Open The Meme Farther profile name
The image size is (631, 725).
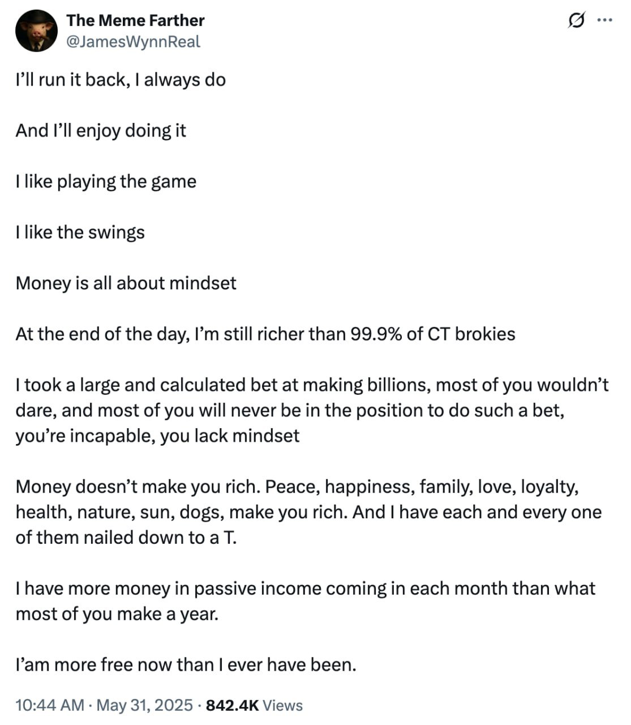(x=135, y=20)
